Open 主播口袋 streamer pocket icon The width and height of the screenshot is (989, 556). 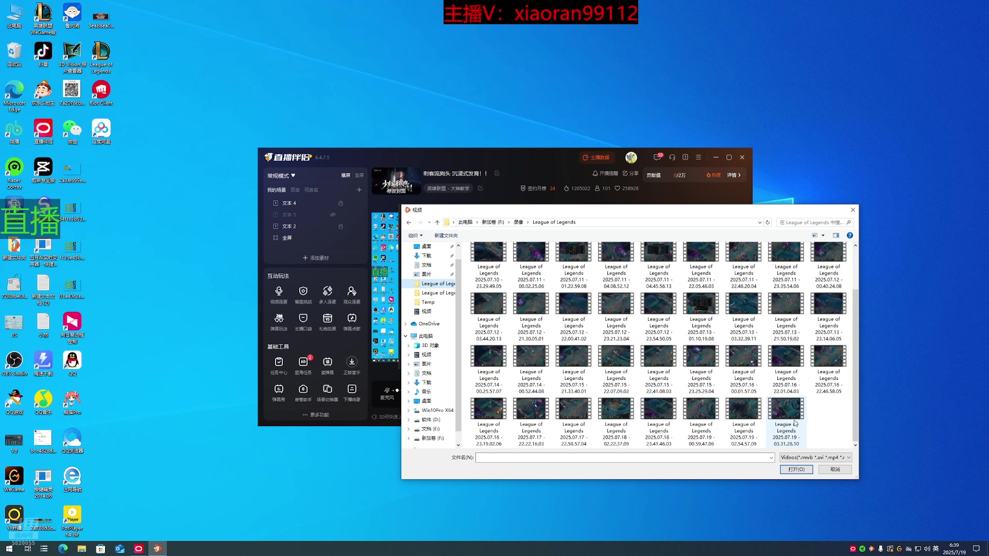click(x=303, y=322)
